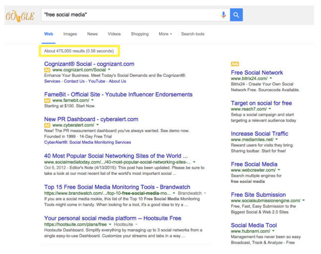Click the 'About 475,000 results' count text

click(64, 51)
